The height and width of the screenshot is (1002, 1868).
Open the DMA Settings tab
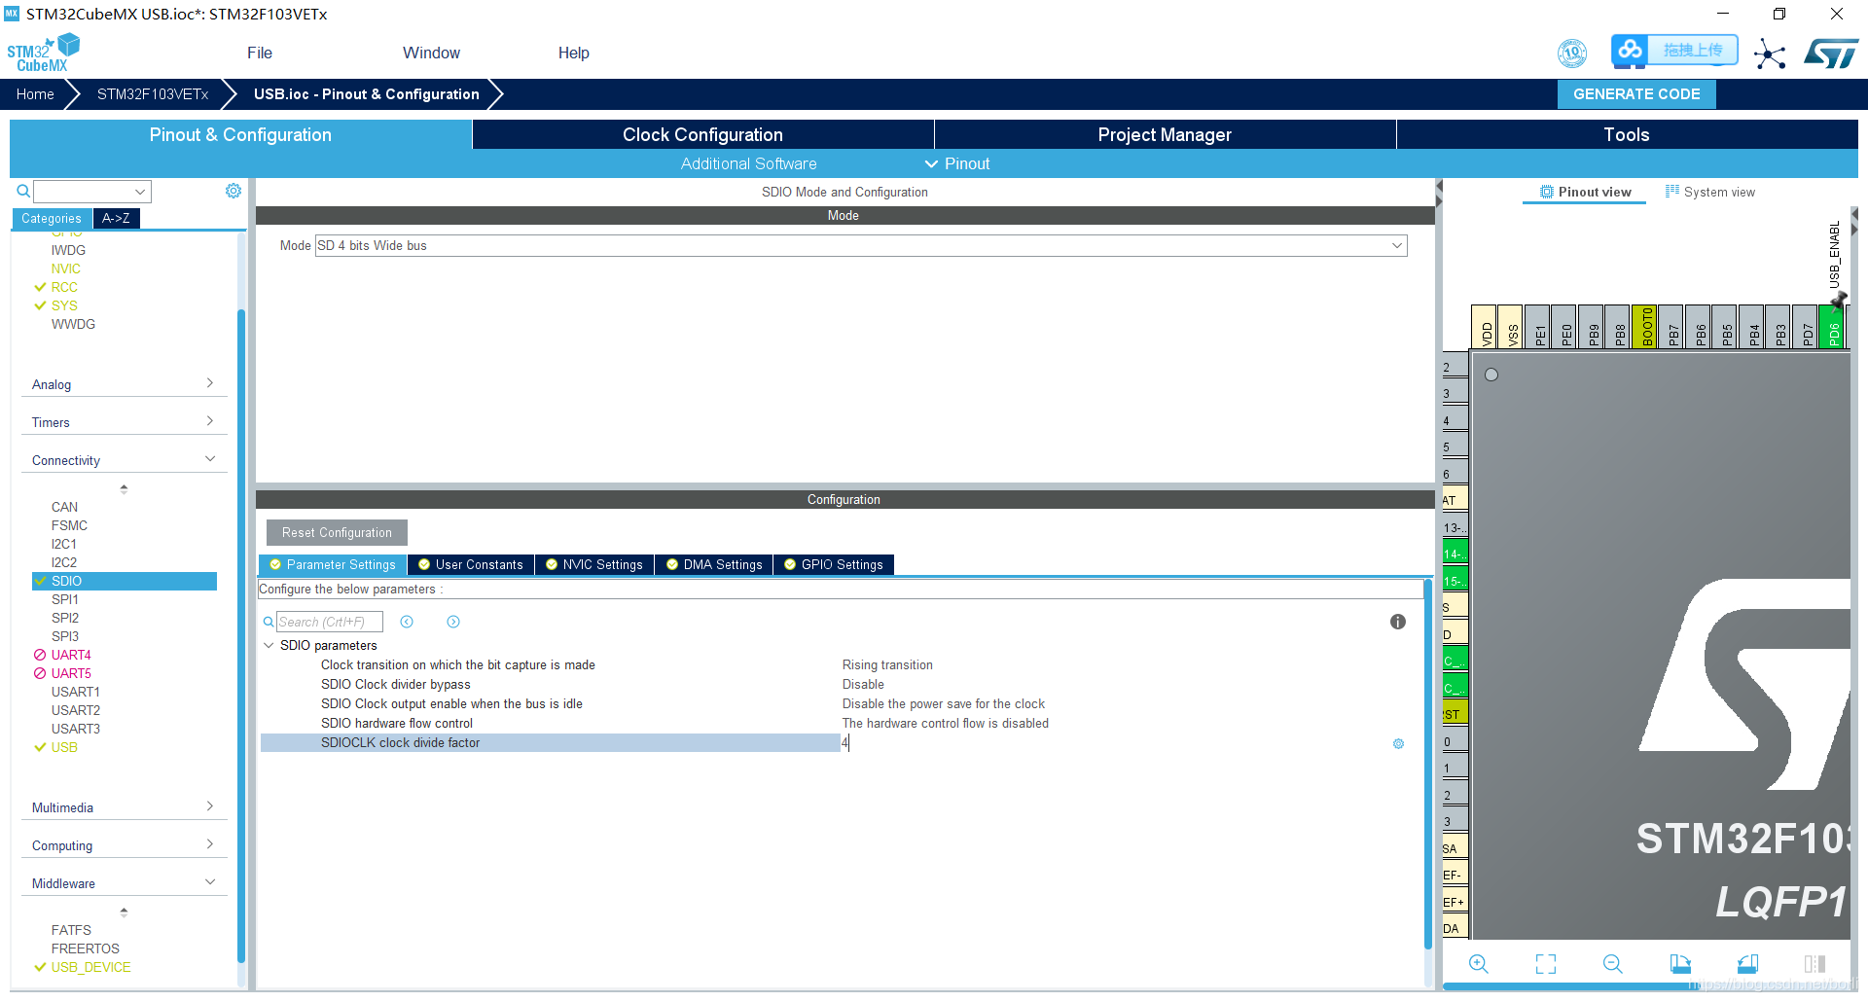[x=714, y=564]
